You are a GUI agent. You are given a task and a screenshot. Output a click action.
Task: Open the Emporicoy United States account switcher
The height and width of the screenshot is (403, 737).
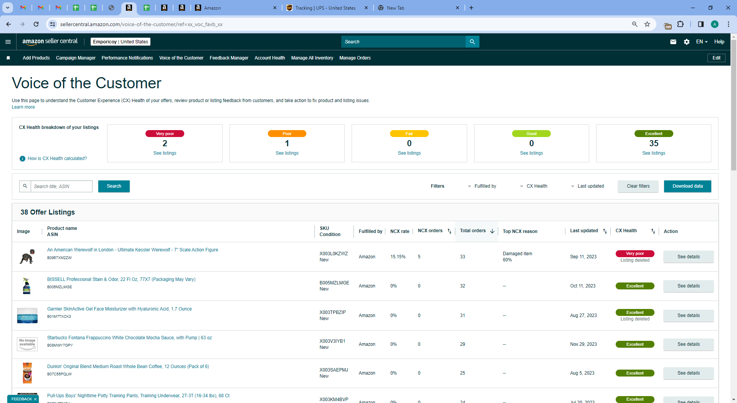[x=121, y=42]
